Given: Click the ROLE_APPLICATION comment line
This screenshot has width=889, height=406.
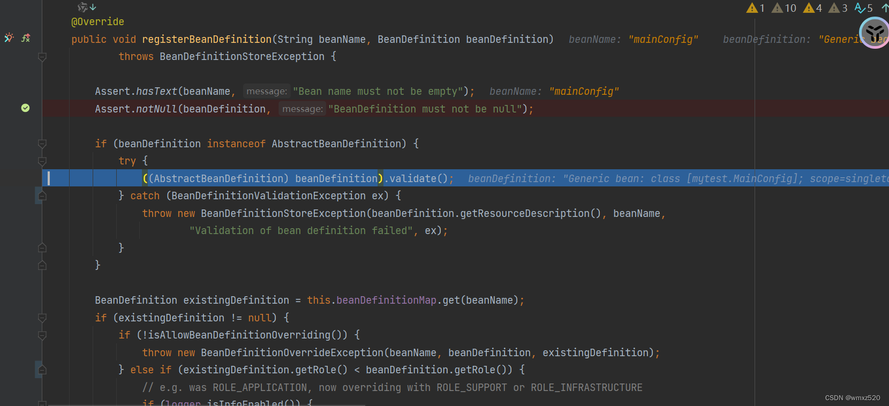Looking at the screenshot, I should (x=392, y=387).
